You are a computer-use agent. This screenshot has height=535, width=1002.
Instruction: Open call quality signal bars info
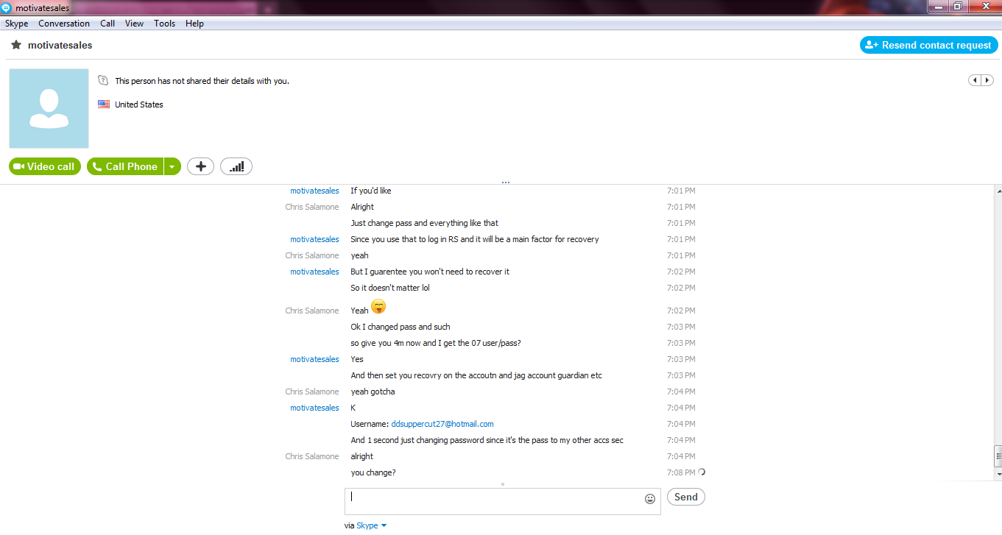(x=236, y=166)
